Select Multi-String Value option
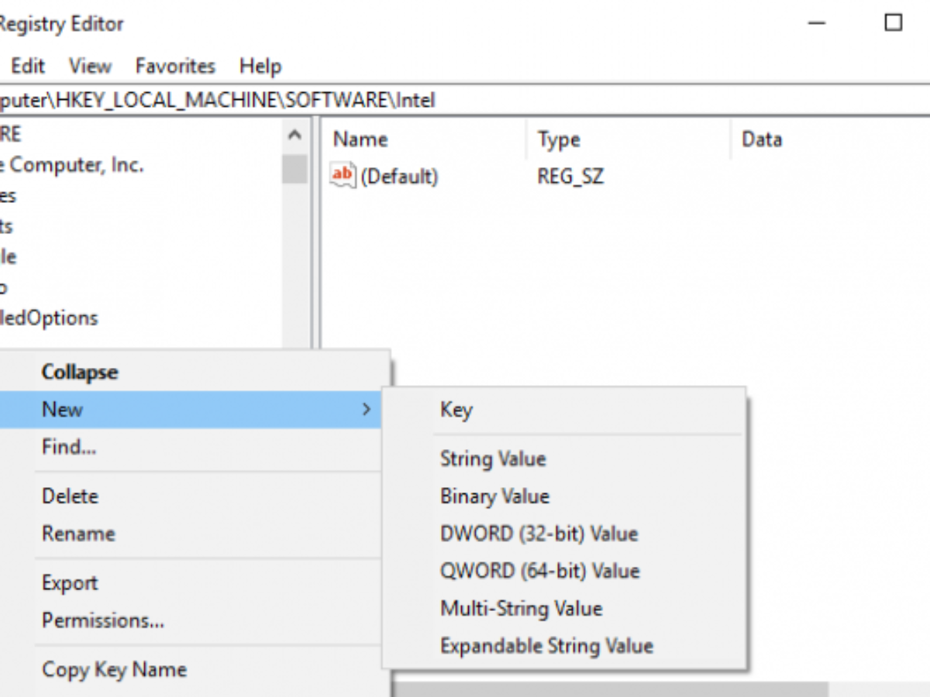Image resolution: width=930 pixels, height=697 pixels. coord(521,608)
